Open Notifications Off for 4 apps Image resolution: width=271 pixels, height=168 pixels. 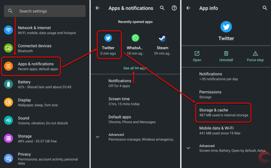tap(120, 83)
